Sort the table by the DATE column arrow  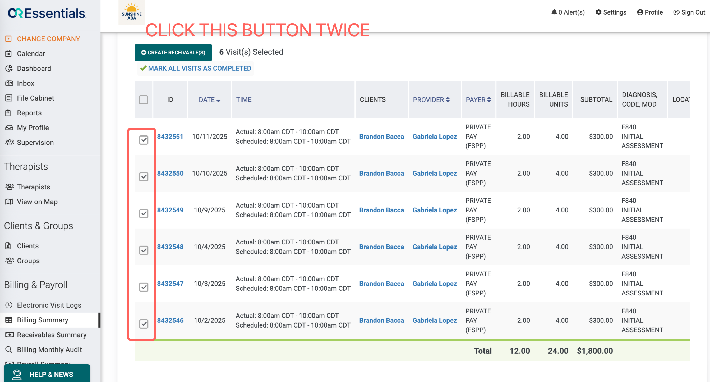click(x=218, y=101)
